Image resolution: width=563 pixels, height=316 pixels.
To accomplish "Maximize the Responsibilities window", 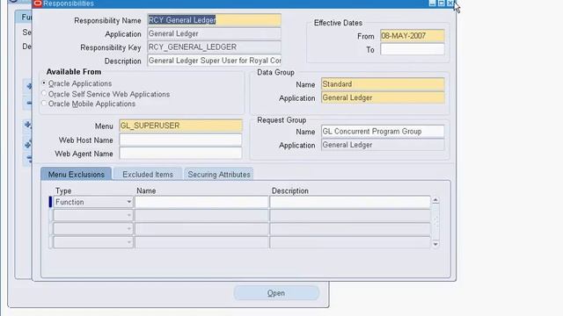I will click(x=442, y=4).
